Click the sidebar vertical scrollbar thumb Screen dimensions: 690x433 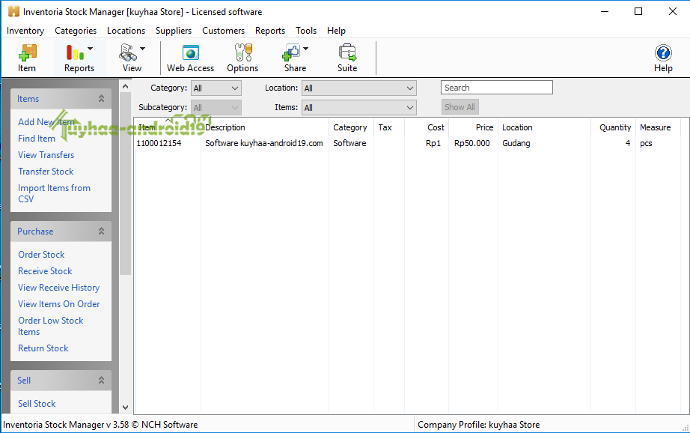pyautogui.click(x=126, y=184)
